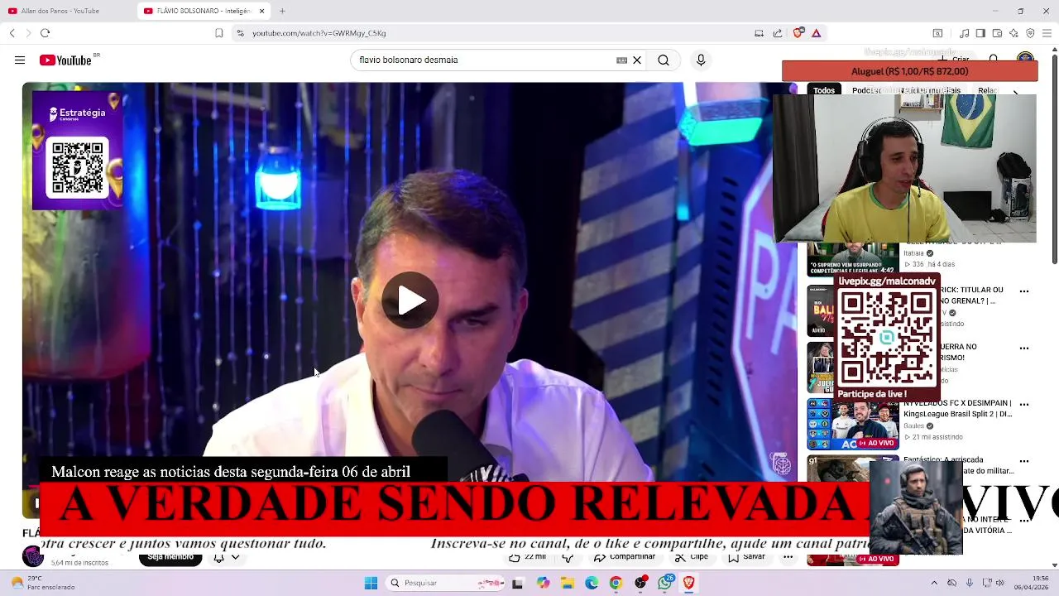
Task: Clear the YouTube search text with X
Action: pyautogui.click(x=637, y=60)
